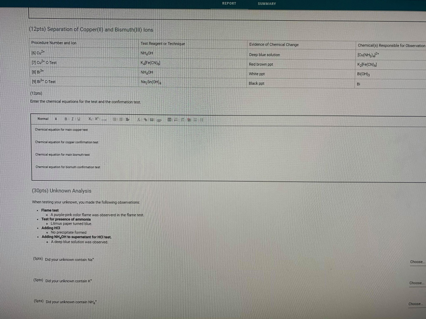The width and height of the screenshot is (426, 319).
Task: Insert a formula using the fx icon
Action: [x=139, y=120]
